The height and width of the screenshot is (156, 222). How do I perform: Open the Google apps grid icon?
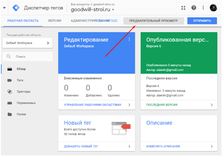coord(183,8)
